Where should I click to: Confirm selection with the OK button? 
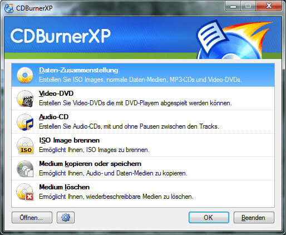(x=209, y=218)
